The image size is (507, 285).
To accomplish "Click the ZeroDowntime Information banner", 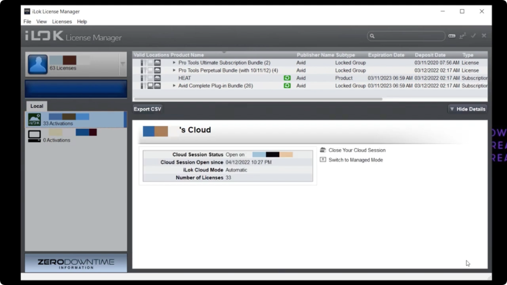I will tap(76, 263).
